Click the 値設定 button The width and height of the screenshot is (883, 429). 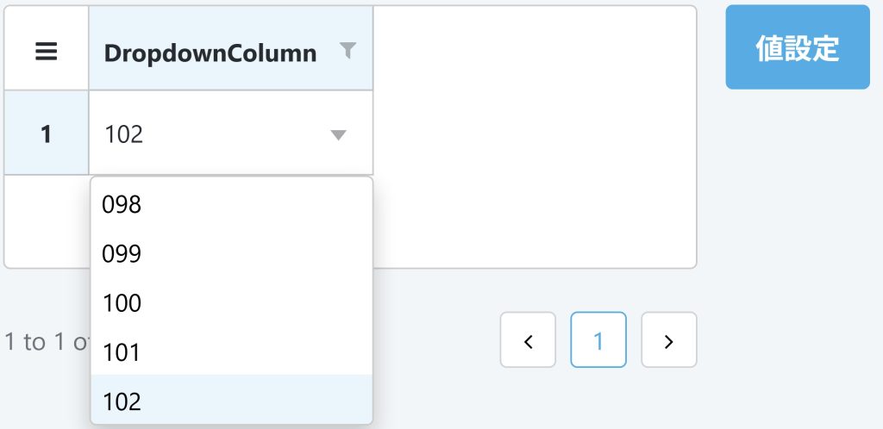pos(798,47)
